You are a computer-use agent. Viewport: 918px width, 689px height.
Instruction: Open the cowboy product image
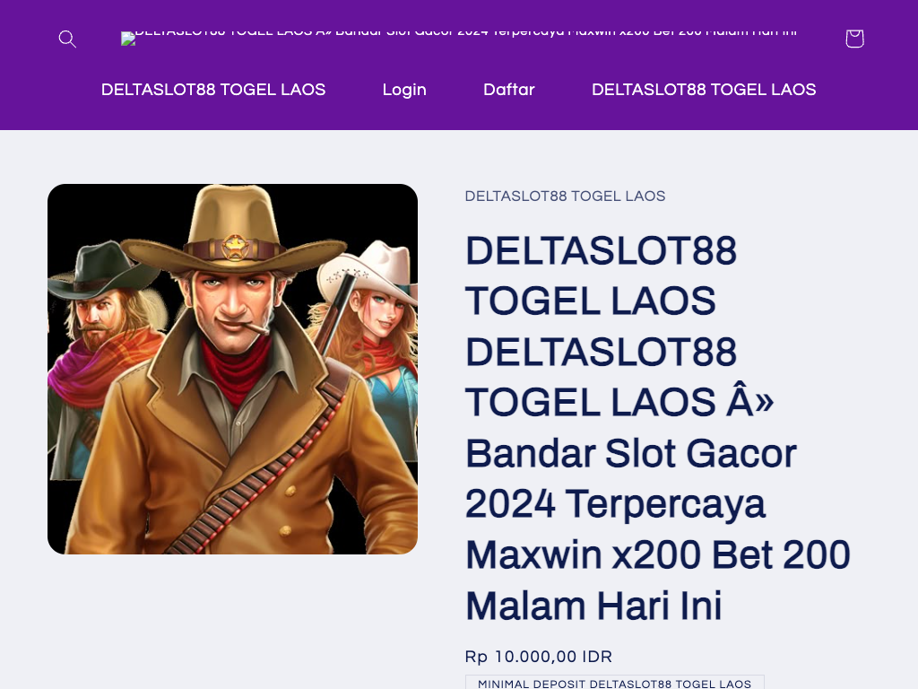(x=232, y=369)
